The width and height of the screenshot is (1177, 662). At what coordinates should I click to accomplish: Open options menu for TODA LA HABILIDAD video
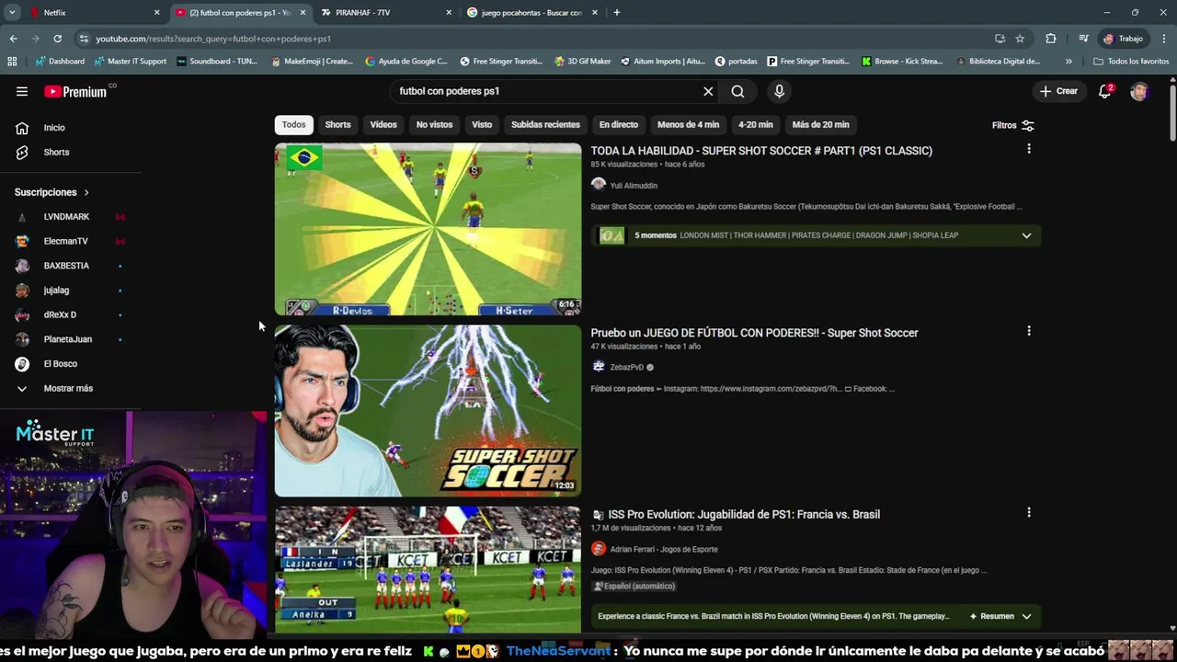click(x=1029, y=149)
